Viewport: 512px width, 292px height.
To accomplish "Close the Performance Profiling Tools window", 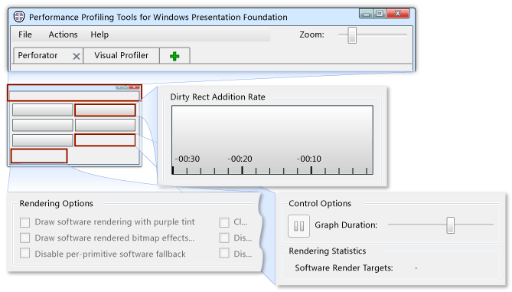I will point(398,14).
